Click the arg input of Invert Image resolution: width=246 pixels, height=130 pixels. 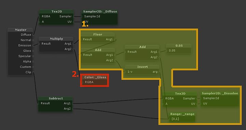(155, 72)
